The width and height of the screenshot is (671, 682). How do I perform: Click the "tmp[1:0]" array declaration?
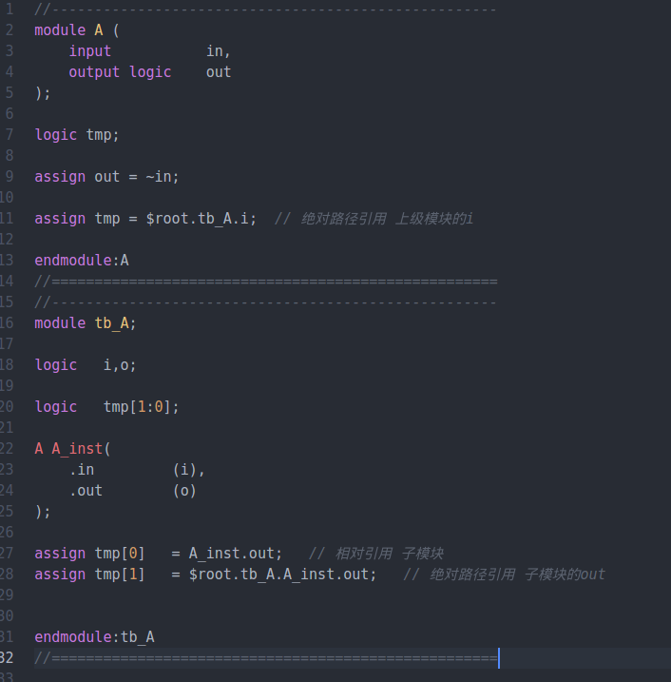point(141,406)
